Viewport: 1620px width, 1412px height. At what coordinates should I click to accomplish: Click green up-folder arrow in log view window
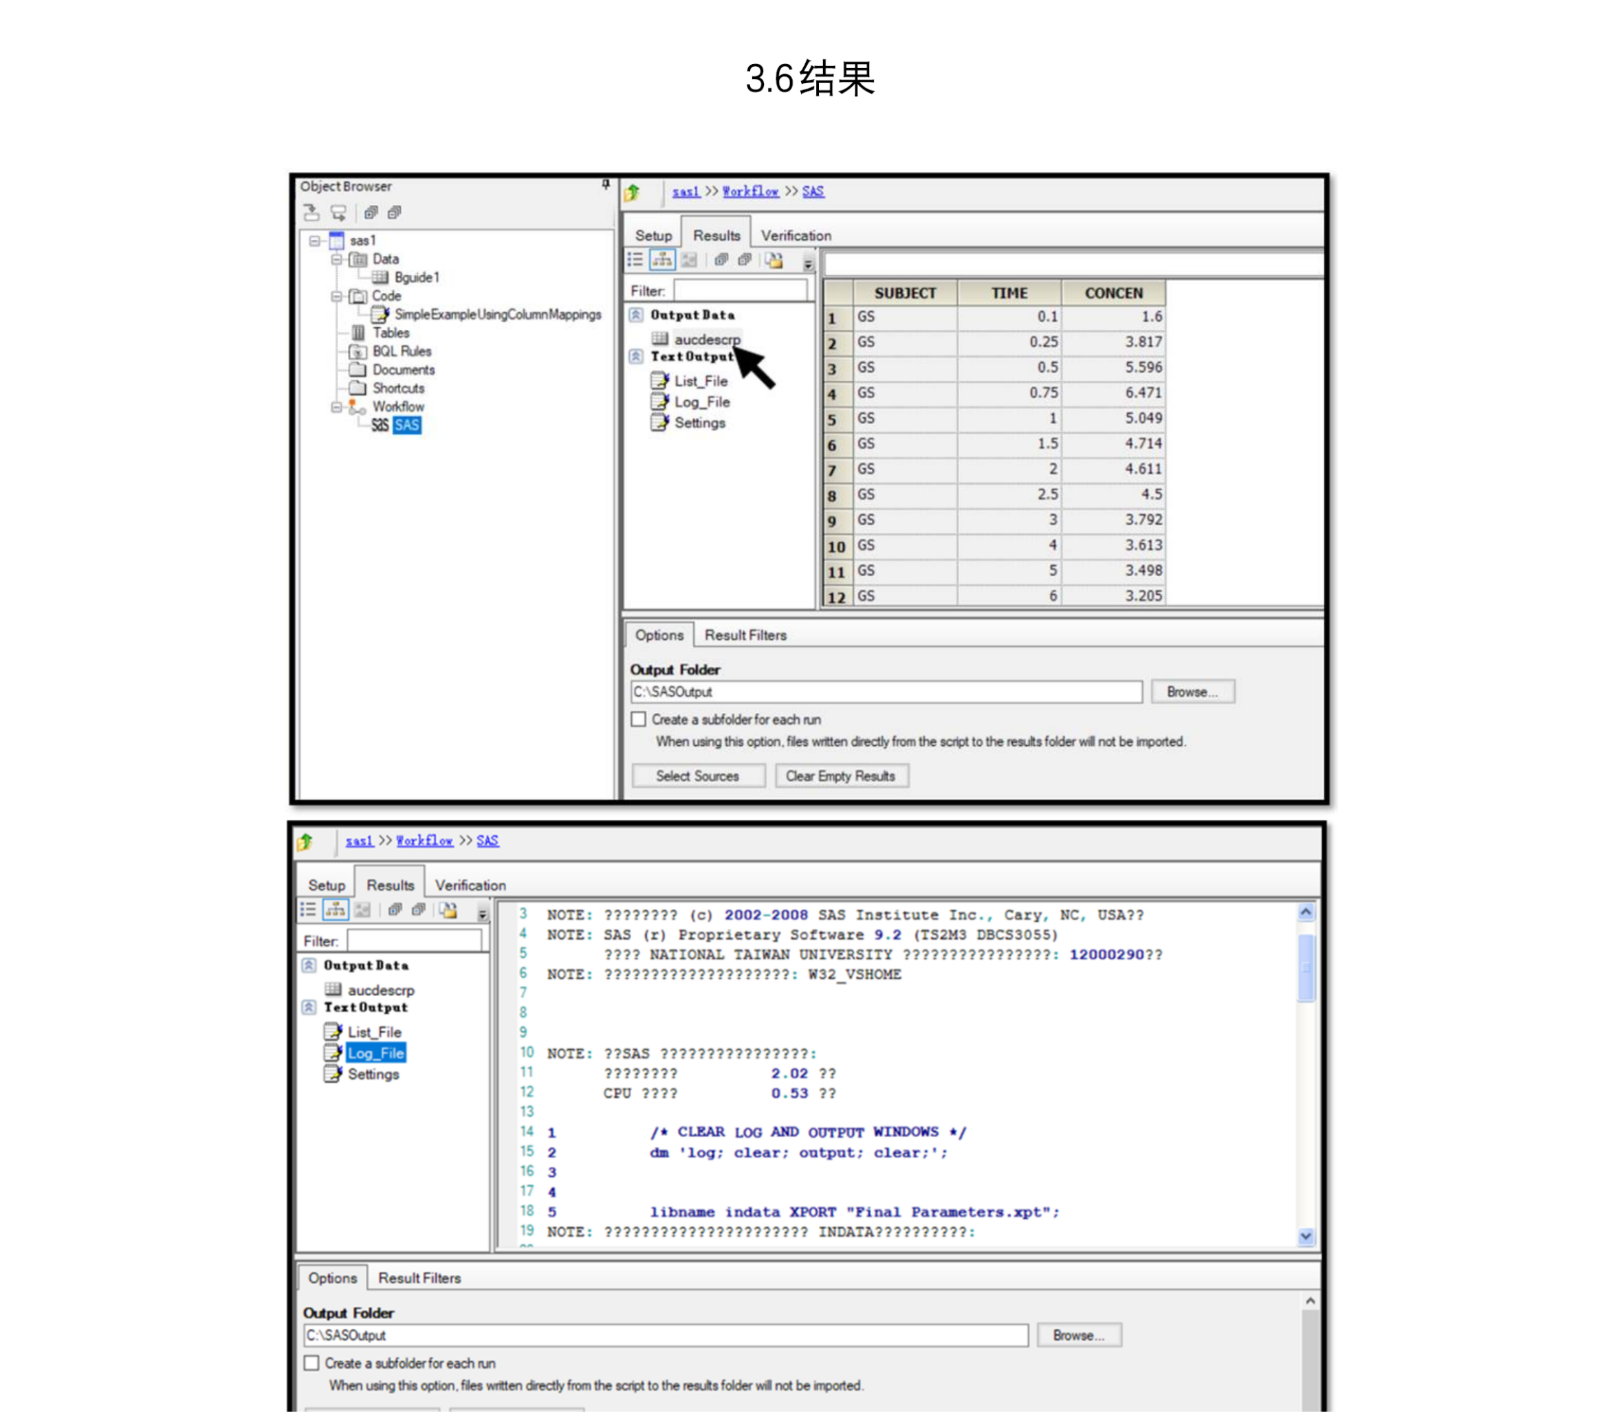tap(306, 841)
